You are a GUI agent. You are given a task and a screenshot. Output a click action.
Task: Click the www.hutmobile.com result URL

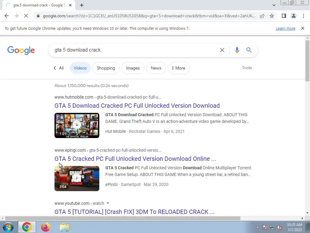(x=108, y=97)
